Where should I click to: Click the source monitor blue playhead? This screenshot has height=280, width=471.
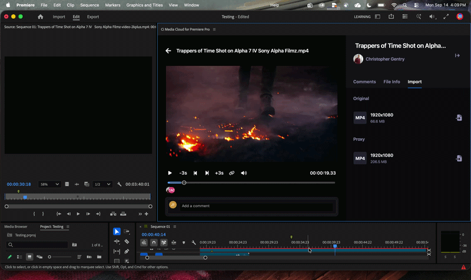(x=25, y=197)
